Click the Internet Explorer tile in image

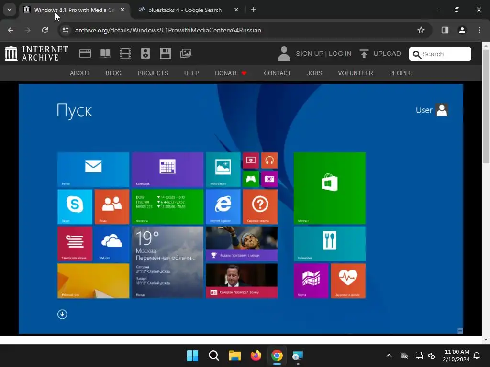pyautogui.click(x=223, y=206)
